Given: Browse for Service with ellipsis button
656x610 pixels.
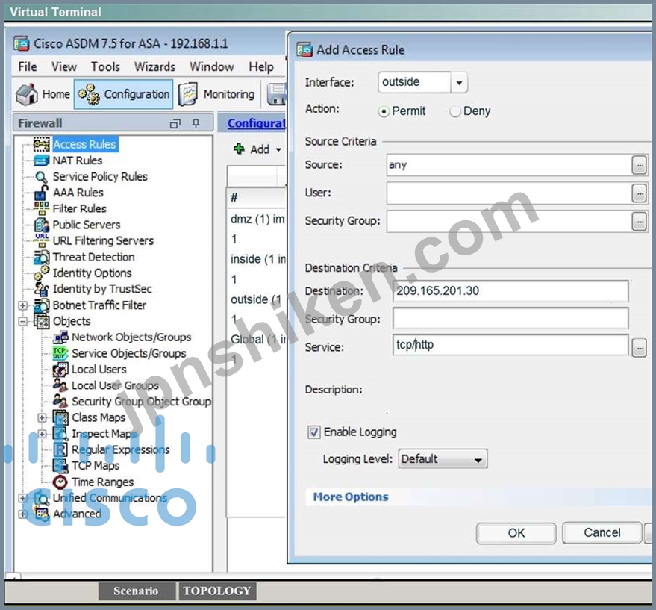Looking at the screenshot, I should [640, 348].
